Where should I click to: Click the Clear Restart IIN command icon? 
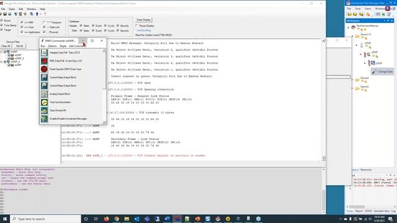[44, 110]
